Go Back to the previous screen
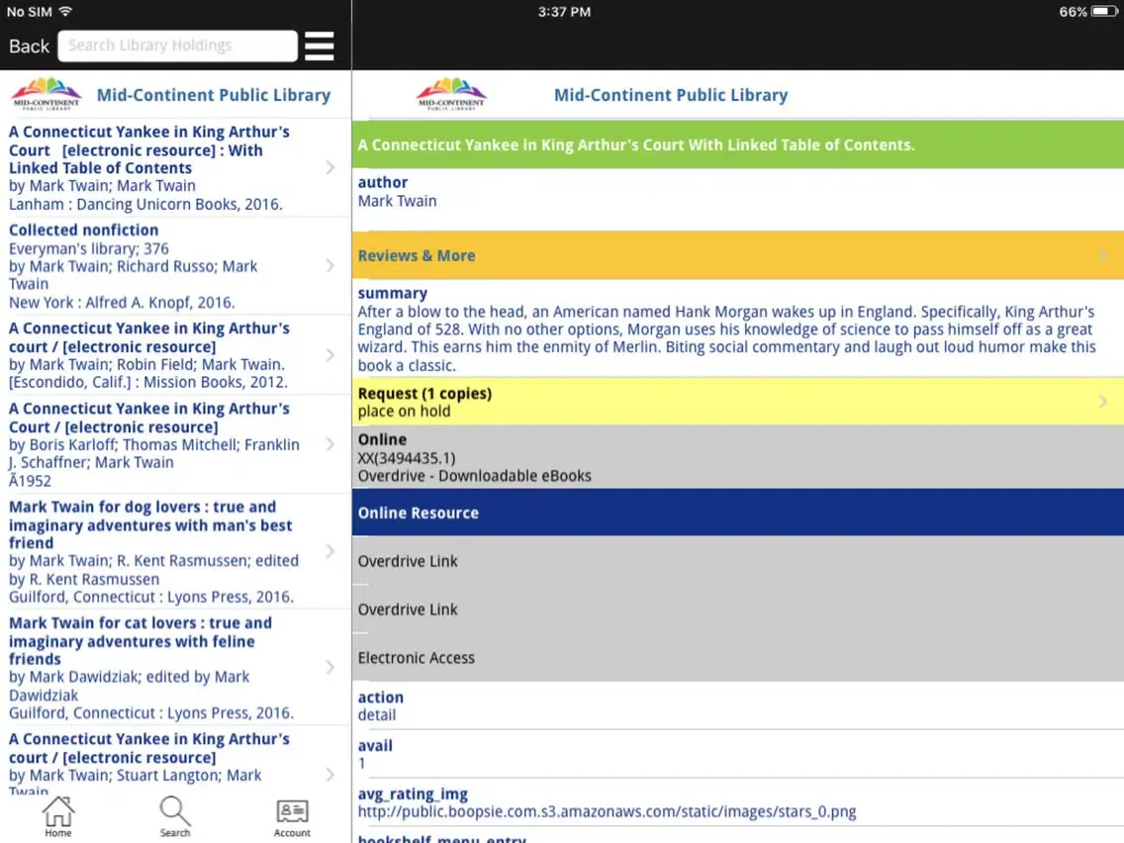Screen dimensions: 1124x843 [29, 47]
